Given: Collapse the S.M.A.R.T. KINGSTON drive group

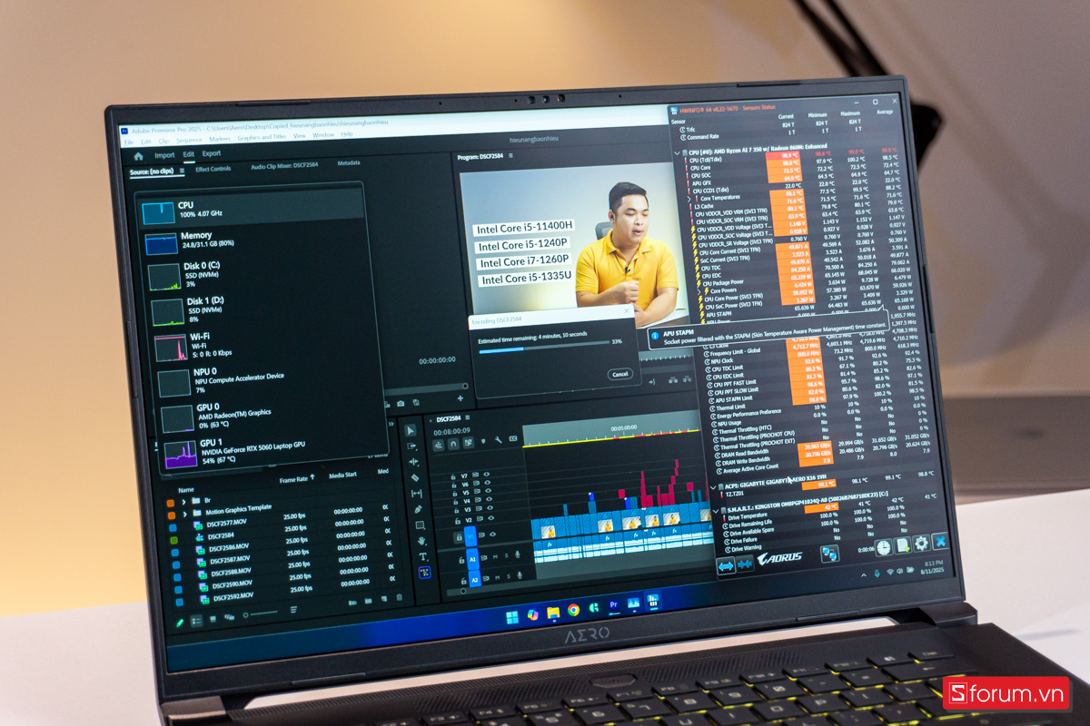Looking at the screenshot, I should click(x=715, y=509).
